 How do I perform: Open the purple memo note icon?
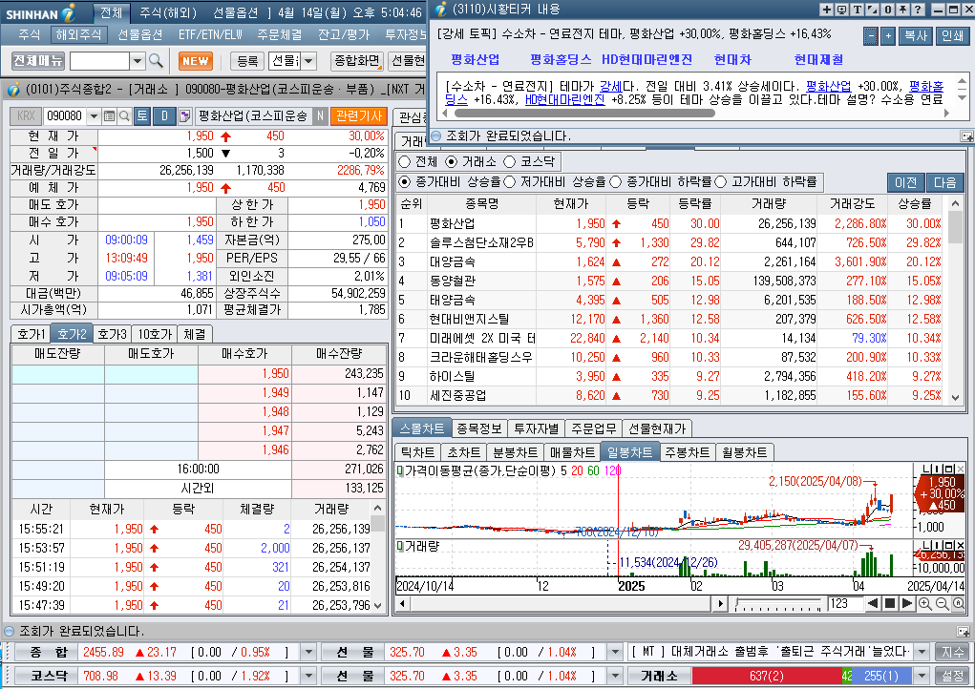click(x=184, y=116)
